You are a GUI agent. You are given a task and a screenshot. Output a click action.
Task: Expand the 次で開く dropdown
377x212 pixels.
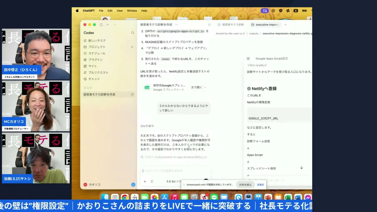(198, 87)
